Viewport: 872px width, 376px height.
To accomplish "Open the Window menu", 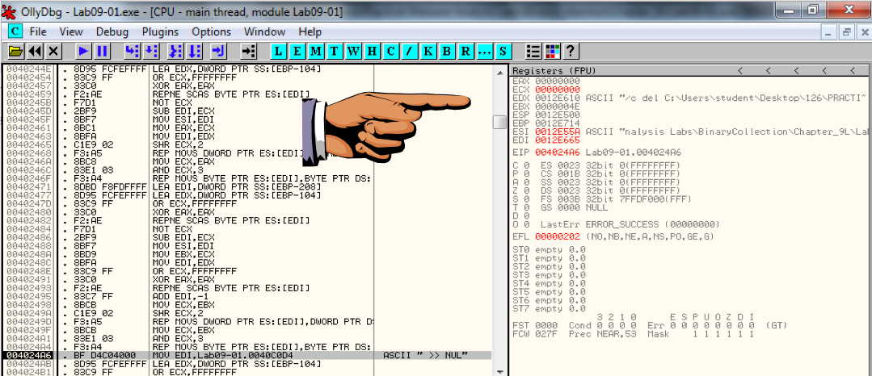I will pos(265,31).
